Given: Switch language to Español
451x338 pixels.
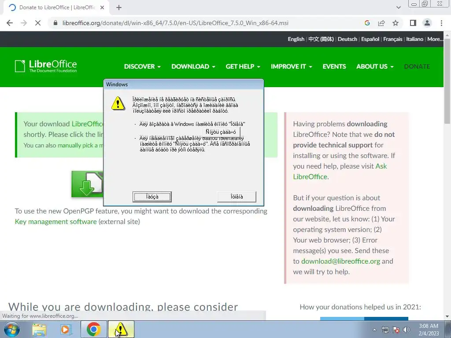Looking at the screenshot, I should point(370,39).
